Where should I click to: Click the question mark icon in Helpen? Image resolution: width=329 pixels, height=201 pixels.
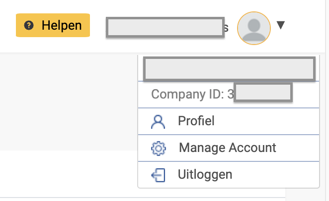click(x=29, y=26)
